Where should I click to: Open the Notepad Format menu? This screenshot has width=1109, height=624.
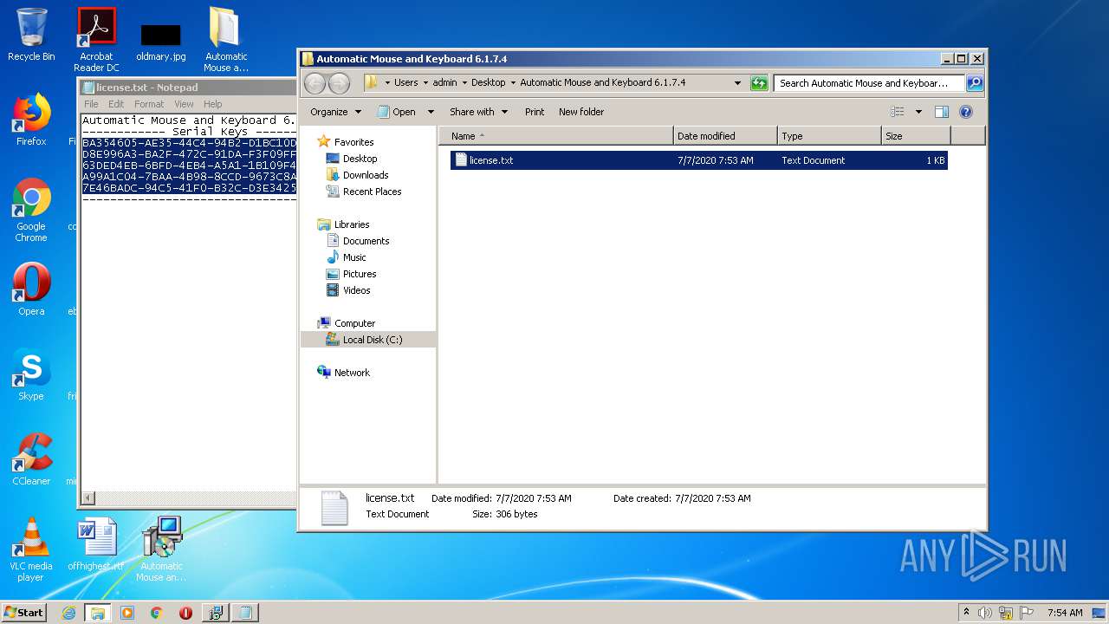[149, 104]
